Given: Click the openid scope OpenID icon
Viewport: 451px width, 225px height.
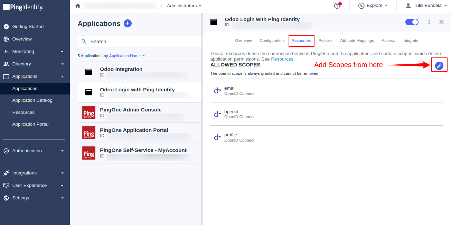Looking at the screenshot, I should coord(217,114).
